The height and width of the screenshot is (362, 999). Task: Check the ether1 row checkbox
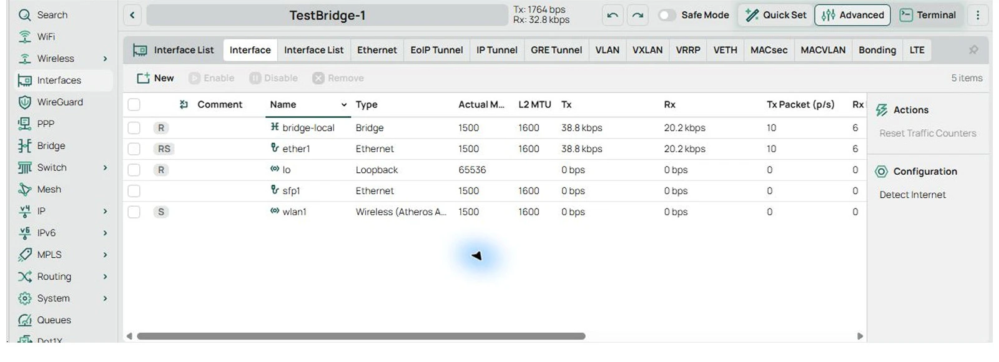click(134, 149)
